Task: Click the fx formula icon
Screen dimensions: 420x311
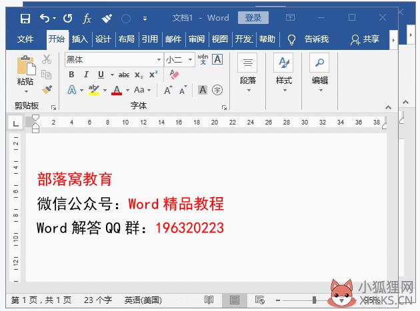Action: (87, 19)
